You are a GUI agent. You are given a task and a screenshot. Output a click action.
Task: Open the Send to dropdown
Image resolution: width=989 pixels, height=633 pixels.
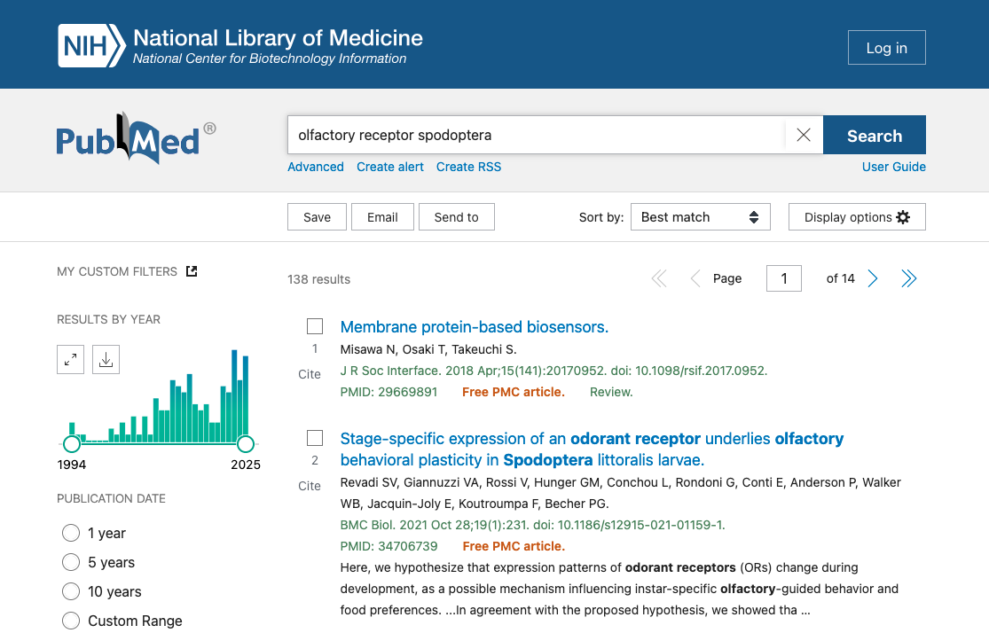(x=456, y=217)
